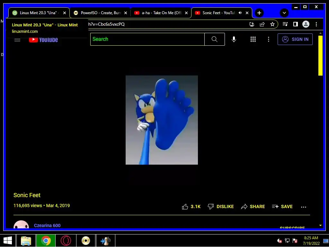329x247 pixels.
Task: Open a new tab with plus button
Action: point(259,13)
